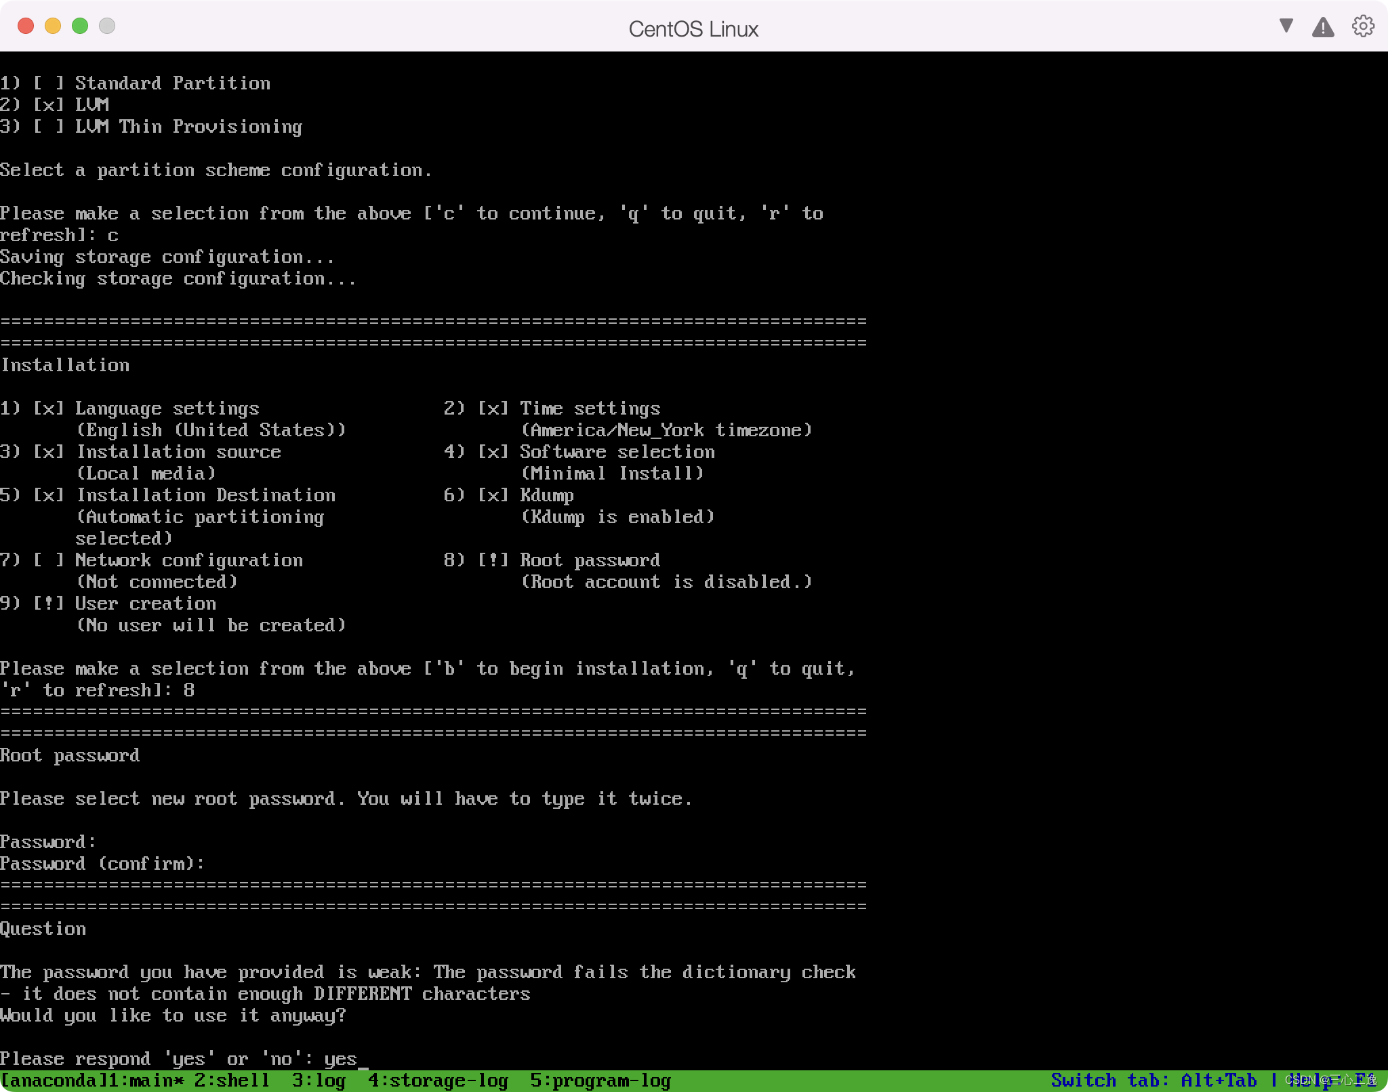The width and height of the screenshot is (1388, 1092).
Task: Toggle Kdump checkbox
Action: (x=493, y=495)
